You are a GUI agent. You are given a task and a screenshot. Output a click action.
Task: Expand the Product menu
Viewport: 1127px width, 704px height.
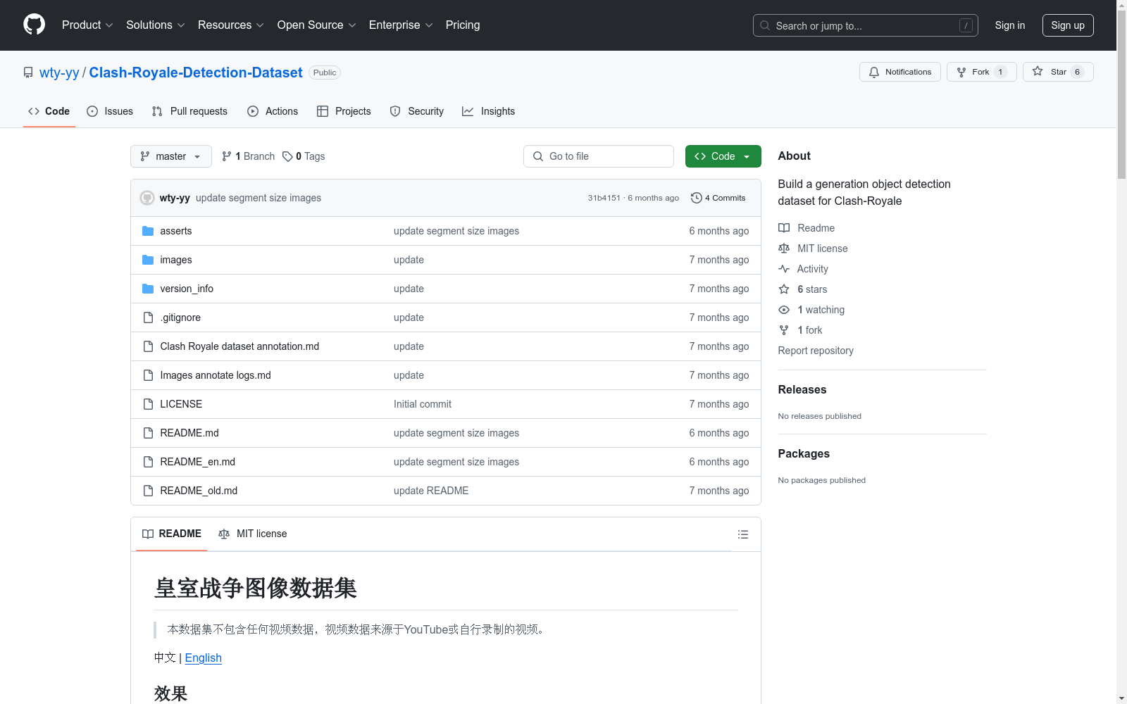coord(87,25)
